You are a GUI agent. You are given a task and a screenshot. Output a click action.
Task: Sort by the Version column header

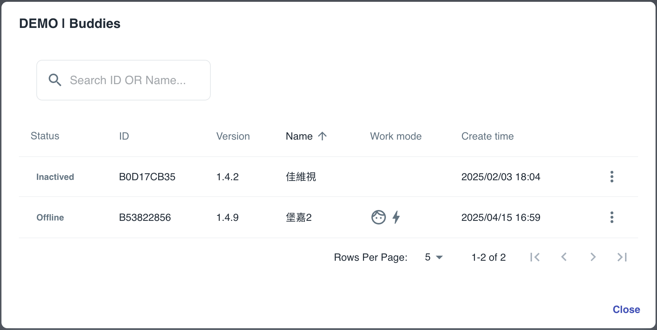click(233, 136)
